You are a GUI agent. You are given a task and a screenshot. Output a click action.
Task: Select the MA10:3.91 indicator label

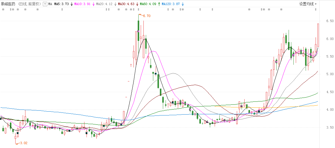(82, 4)
